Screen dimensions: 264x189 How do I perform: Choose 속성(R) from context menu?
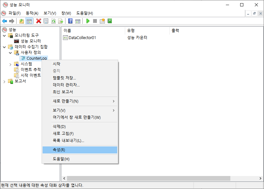(x=80, y=150)
